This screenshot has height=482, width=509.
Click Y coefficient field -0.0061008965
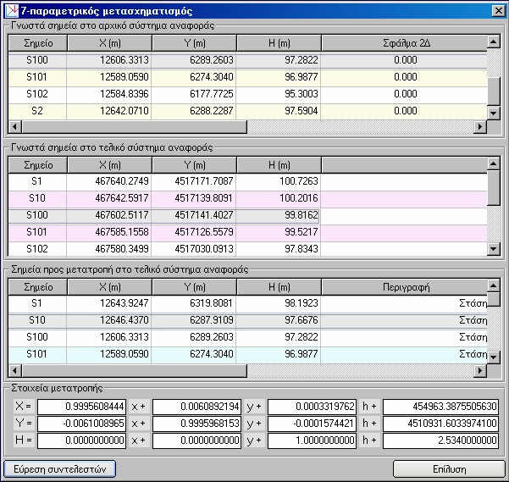[x=82, y=424]
